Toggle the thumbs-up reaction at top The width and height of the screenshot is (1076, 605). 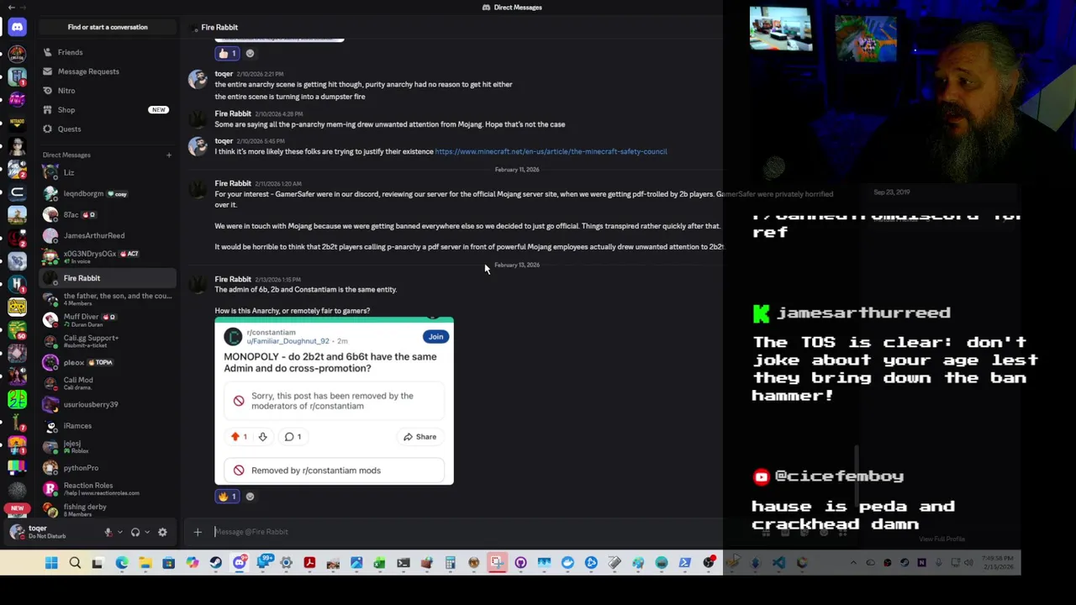tap(228, 54)
